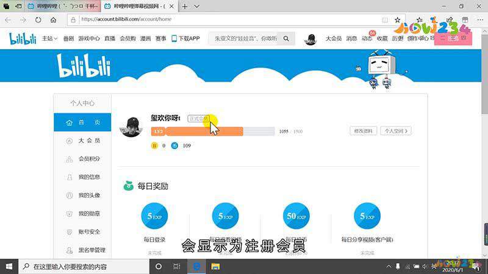This screenshot has height=274, width=488.
Task: Click the 每日分享视频(客户端) label
Action: (367, 240)
